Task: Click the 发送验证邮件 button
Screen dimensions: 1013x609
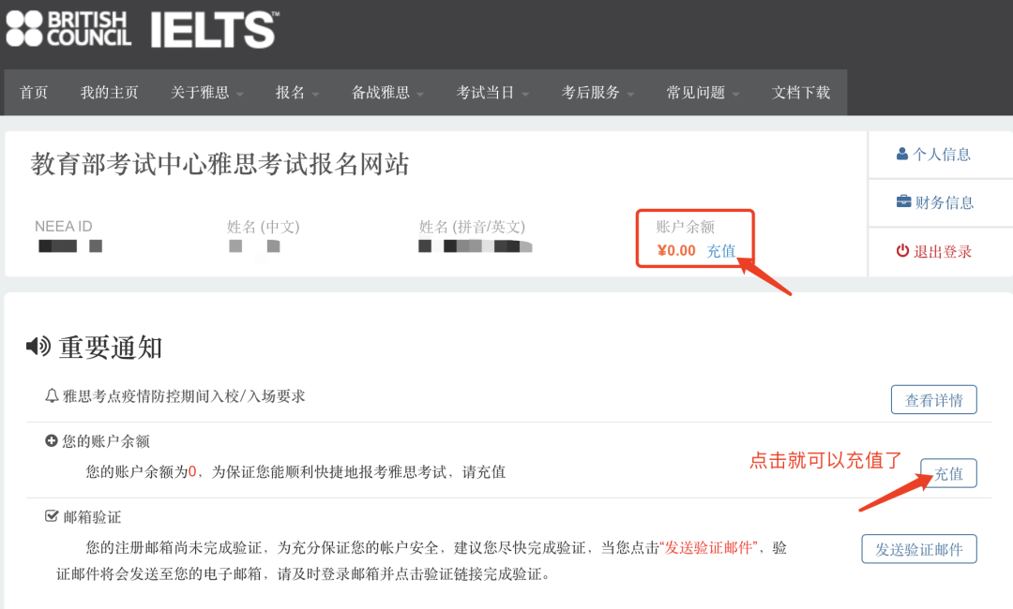Action: [x=919, y=548]
